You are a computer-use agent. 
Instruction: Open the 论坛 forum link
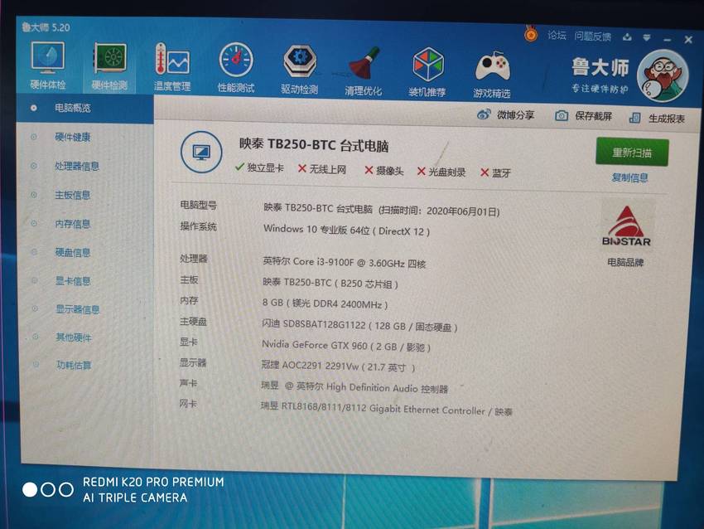click(x=557, y=35)
